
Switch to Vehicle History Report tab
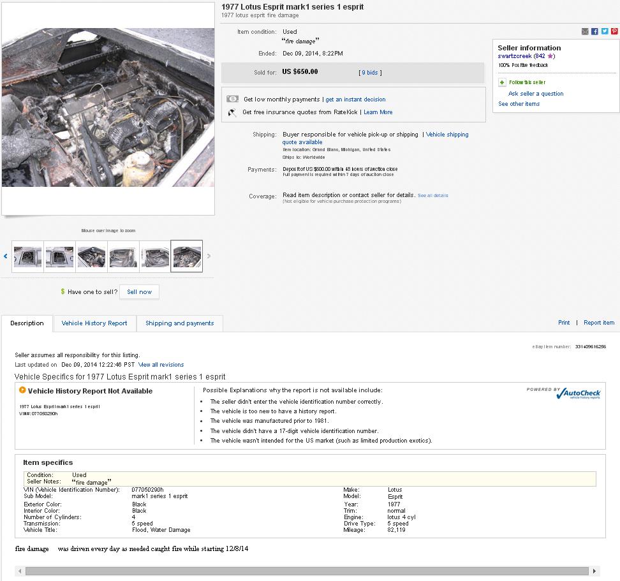pos(94,323)
